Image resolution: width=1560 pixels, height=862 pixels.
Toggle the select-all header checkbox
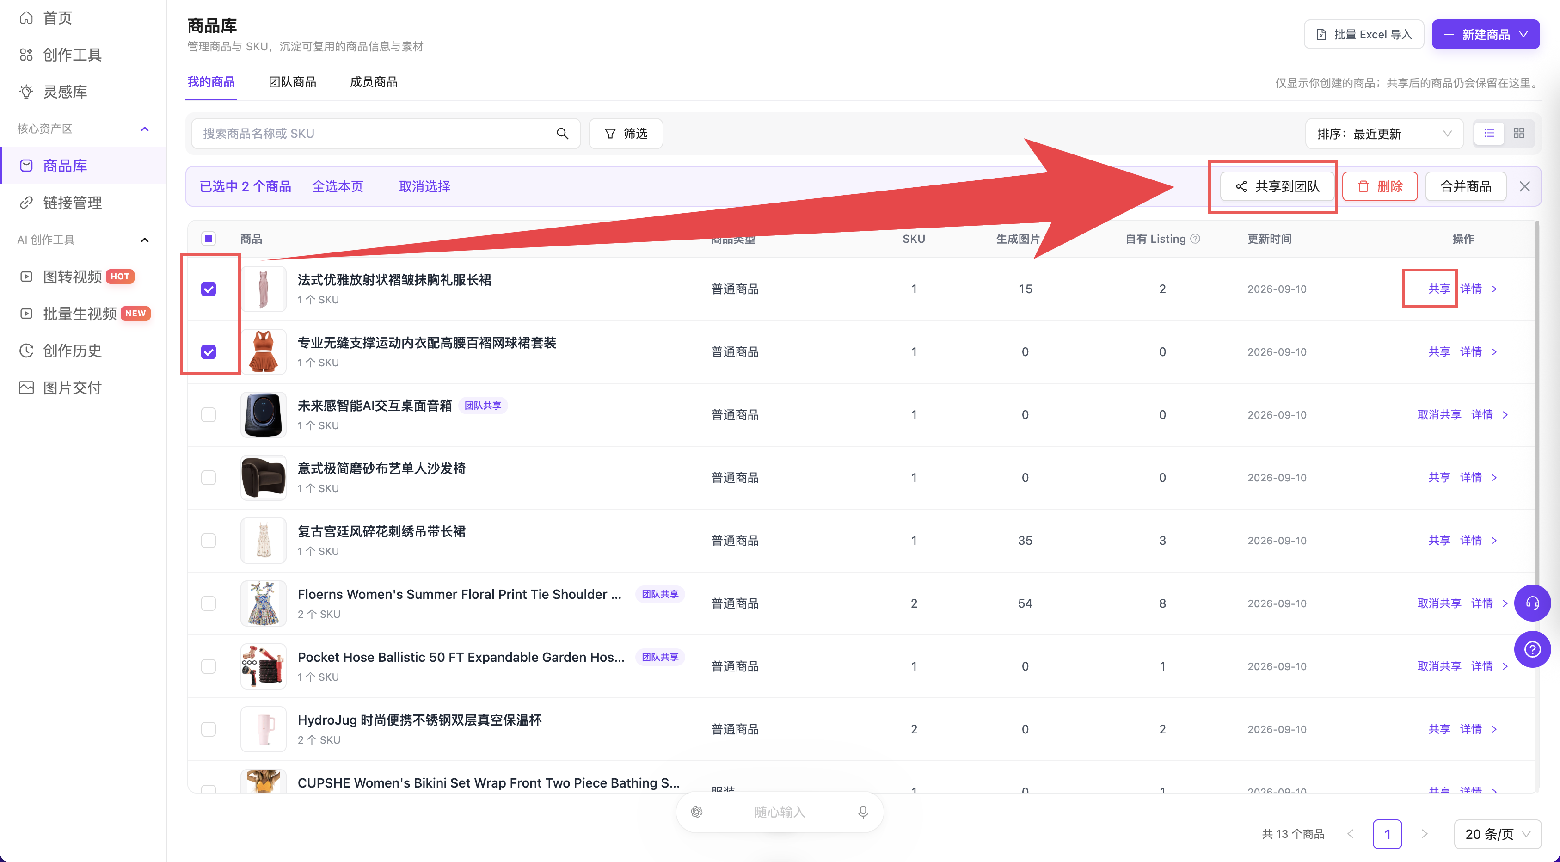209,239
